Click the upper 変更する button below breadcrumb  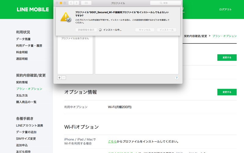tap(227, 57)
